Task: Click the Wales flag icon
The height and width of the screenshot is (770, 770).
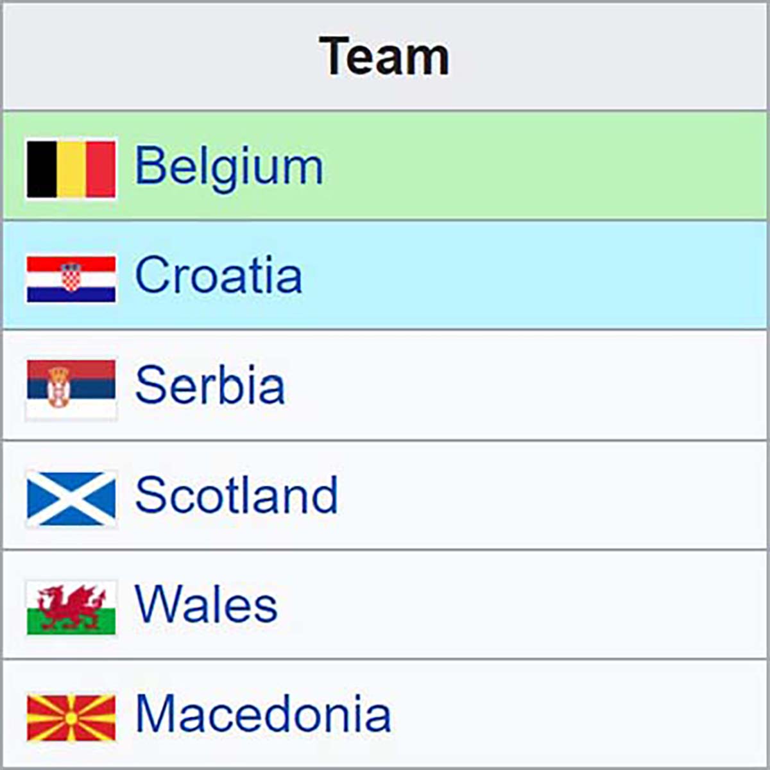Action: coord(71,608)
